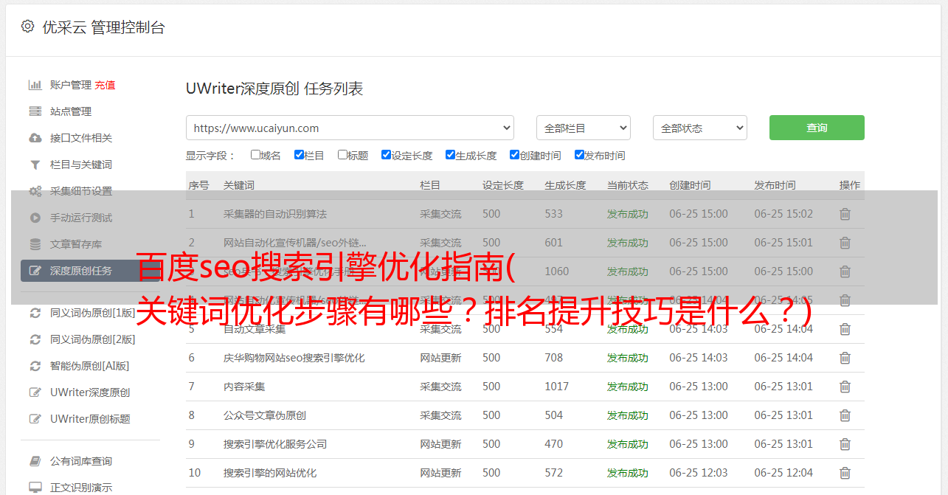948x495 pixels.
Task: Delete row 6 using the trash icon
Action: [845, 358]
